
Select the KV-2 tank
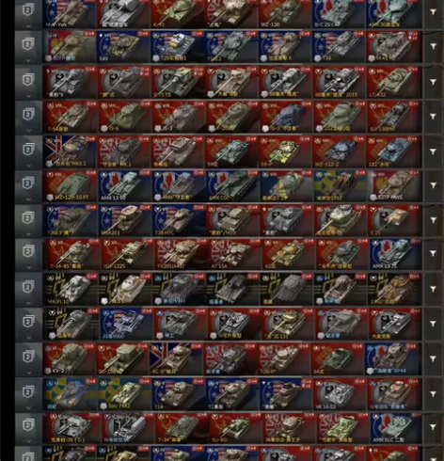70,359
